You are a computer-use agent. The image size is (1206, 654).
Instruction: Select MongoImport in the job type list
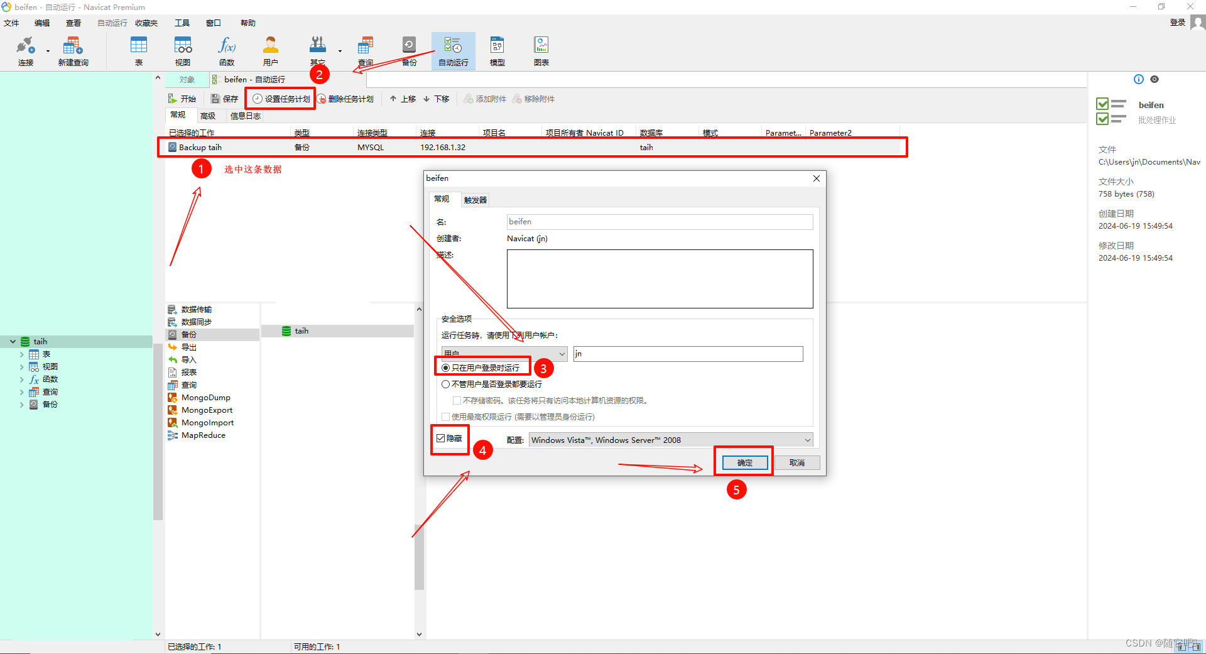click(207, 422)
